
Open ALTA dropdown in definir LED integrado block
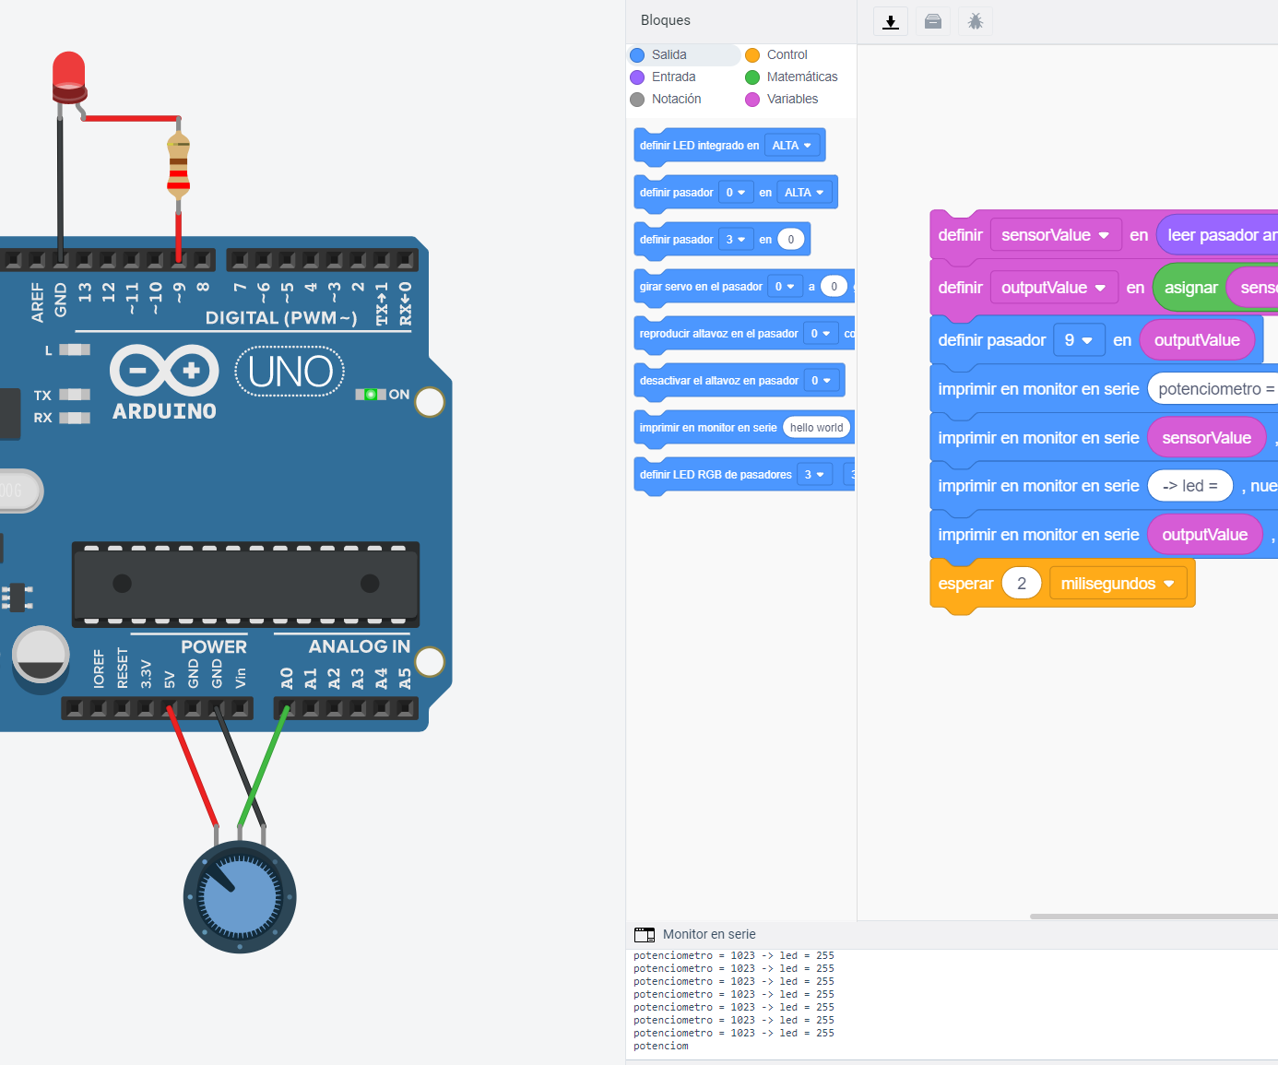(x=792, y=146)
